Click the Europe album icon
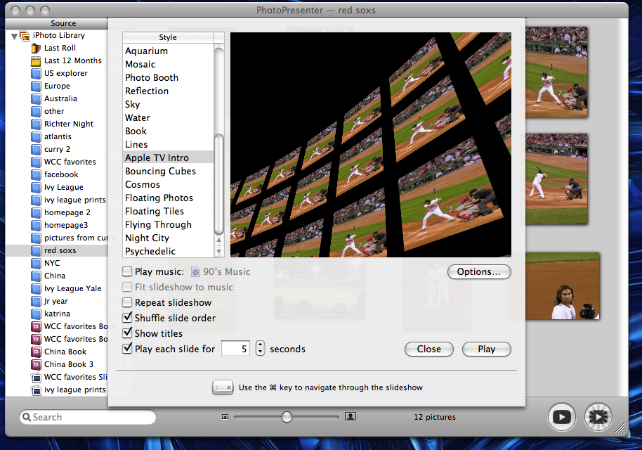 pos(36,86)
